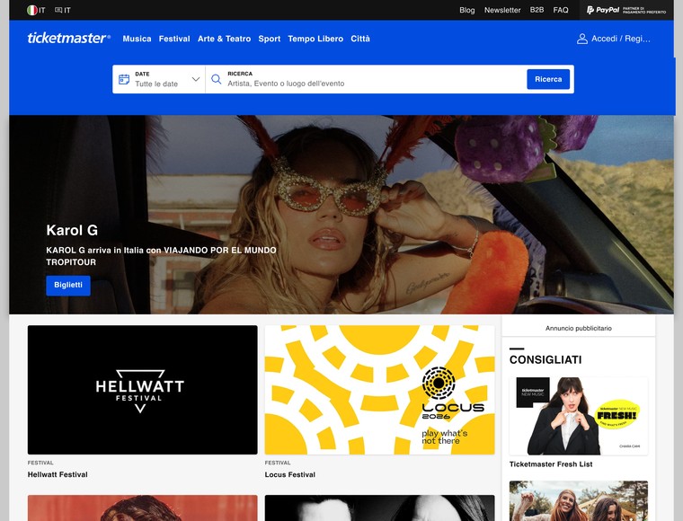Open the Musica menu
Screen dimensions: 683x521
(137, 39)
